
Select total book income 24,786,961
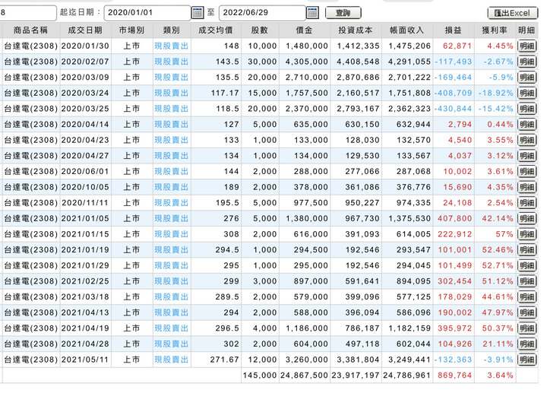click(x=406, y=376)
